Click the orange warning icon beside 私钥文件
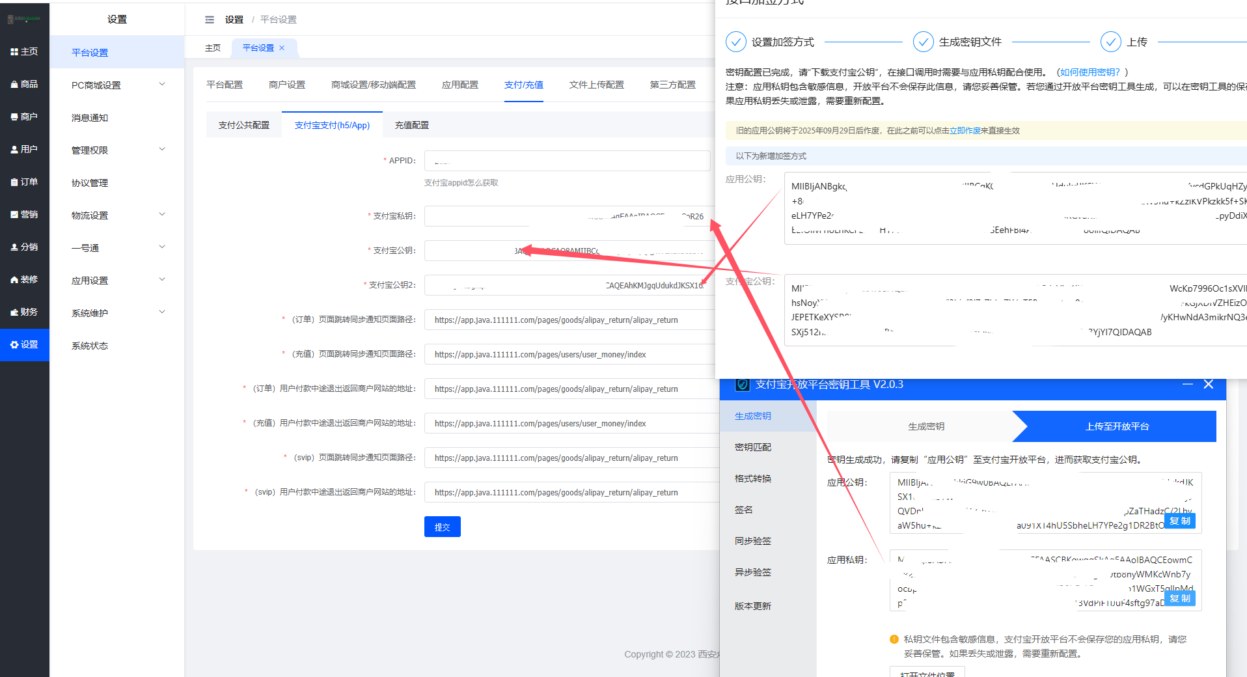Viewport: 1247px width, 677px height. click(894, 639)
